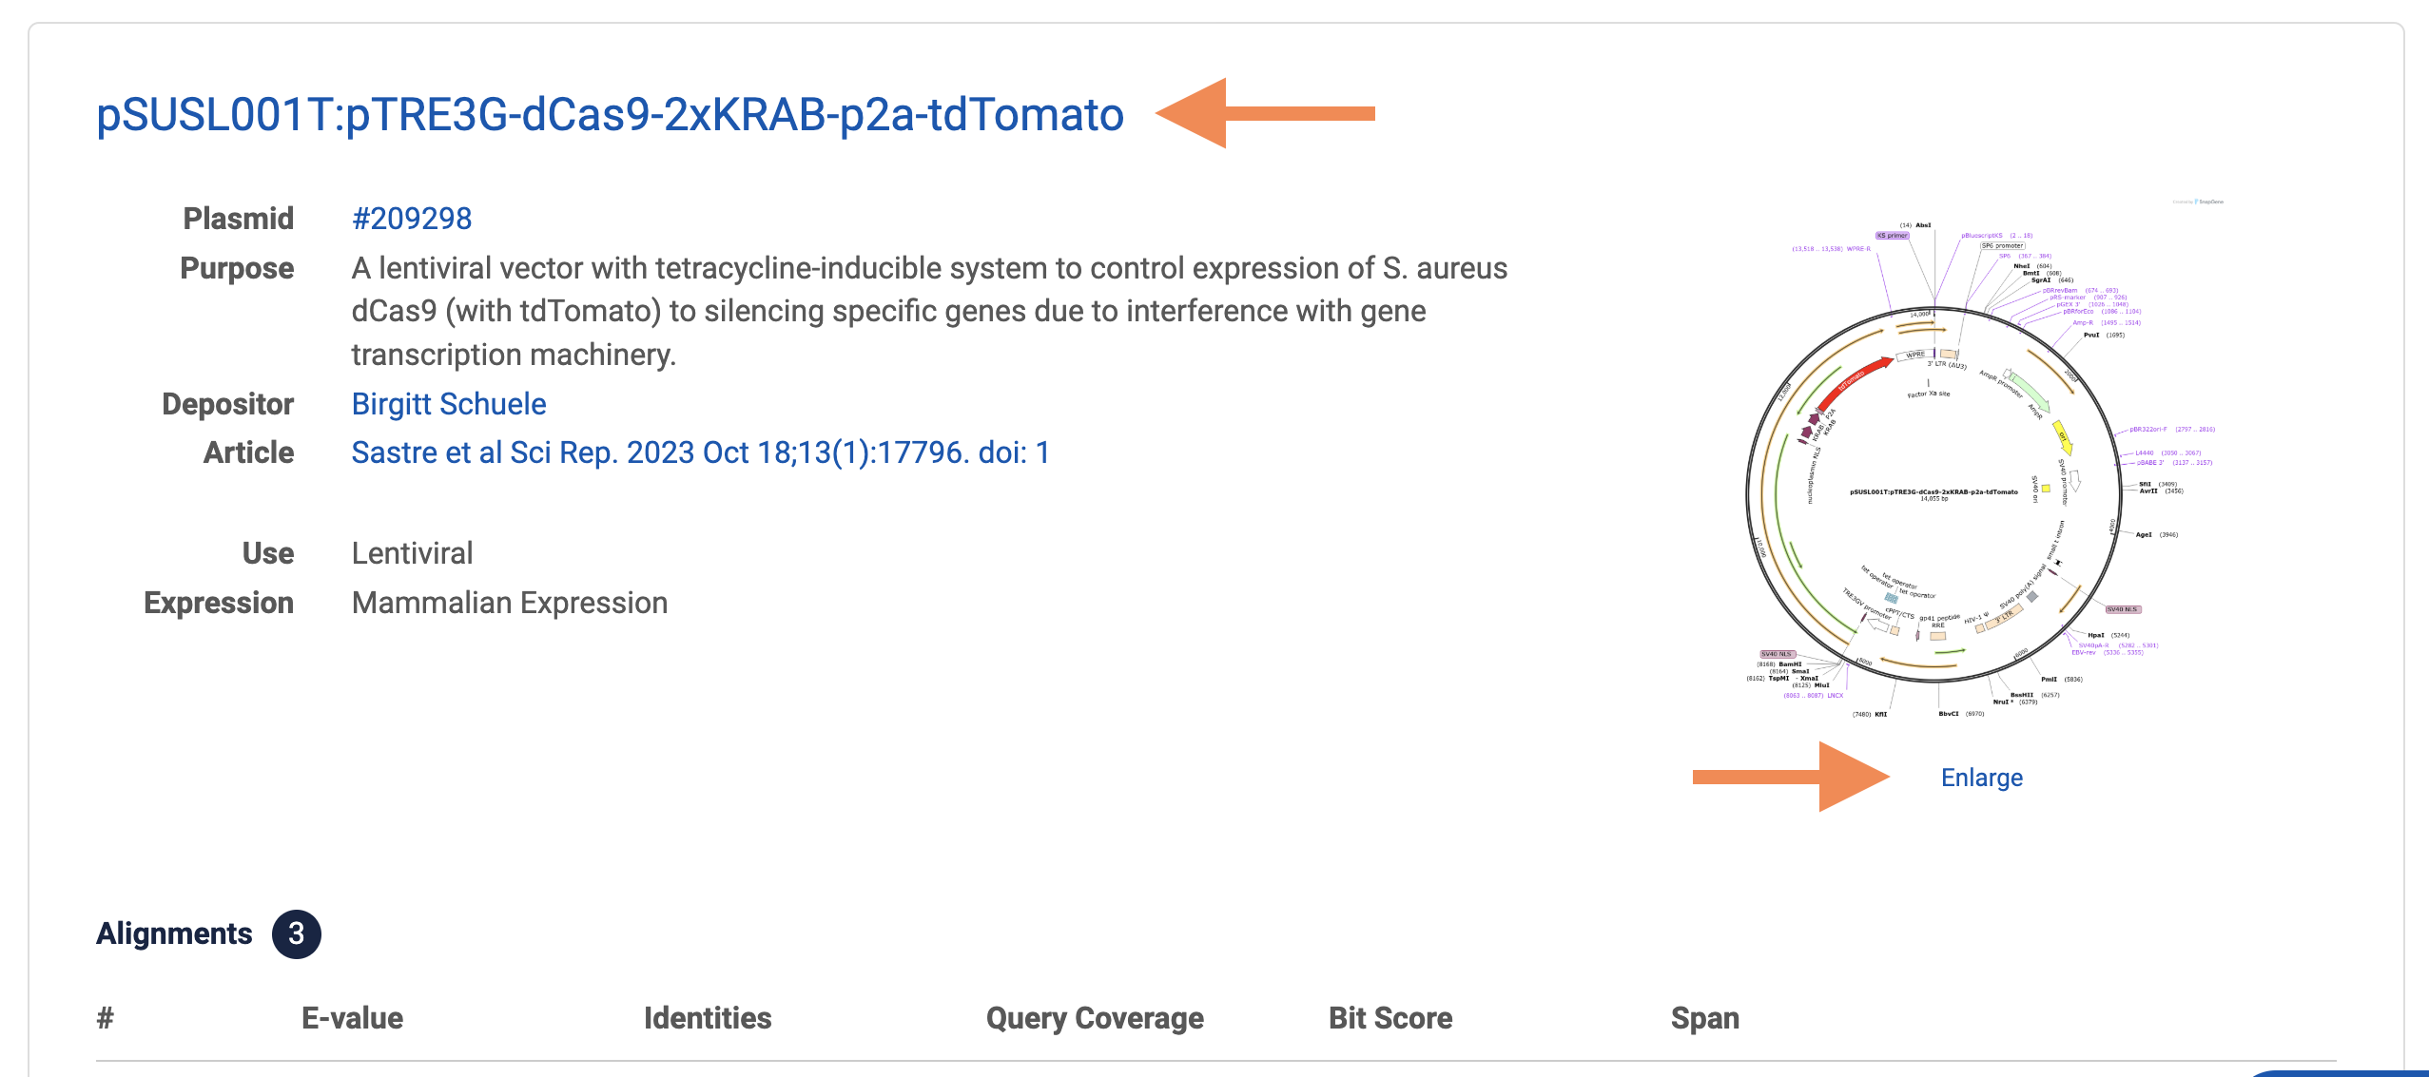This screenshot has height=1077, width=2429.
Task: Click the white SV40 promoter arrow
Action: (x=2074, y=480)
